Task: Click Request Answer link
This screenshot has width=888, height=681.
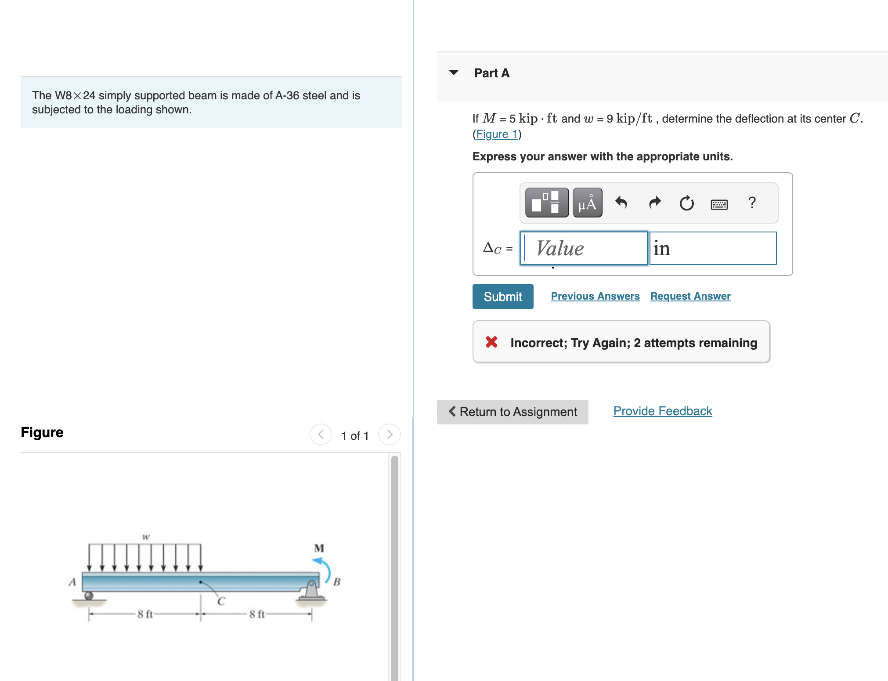Action: pos(690,296)
